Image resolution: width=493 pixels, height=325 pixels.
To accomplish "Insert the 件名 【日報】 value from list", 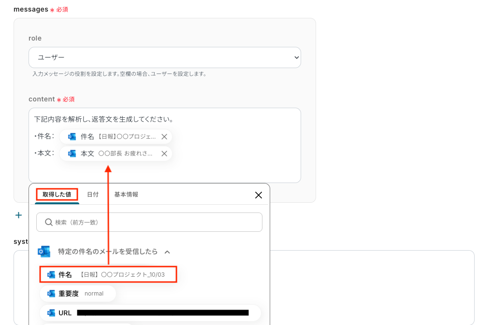I will [x=108, y=274].
